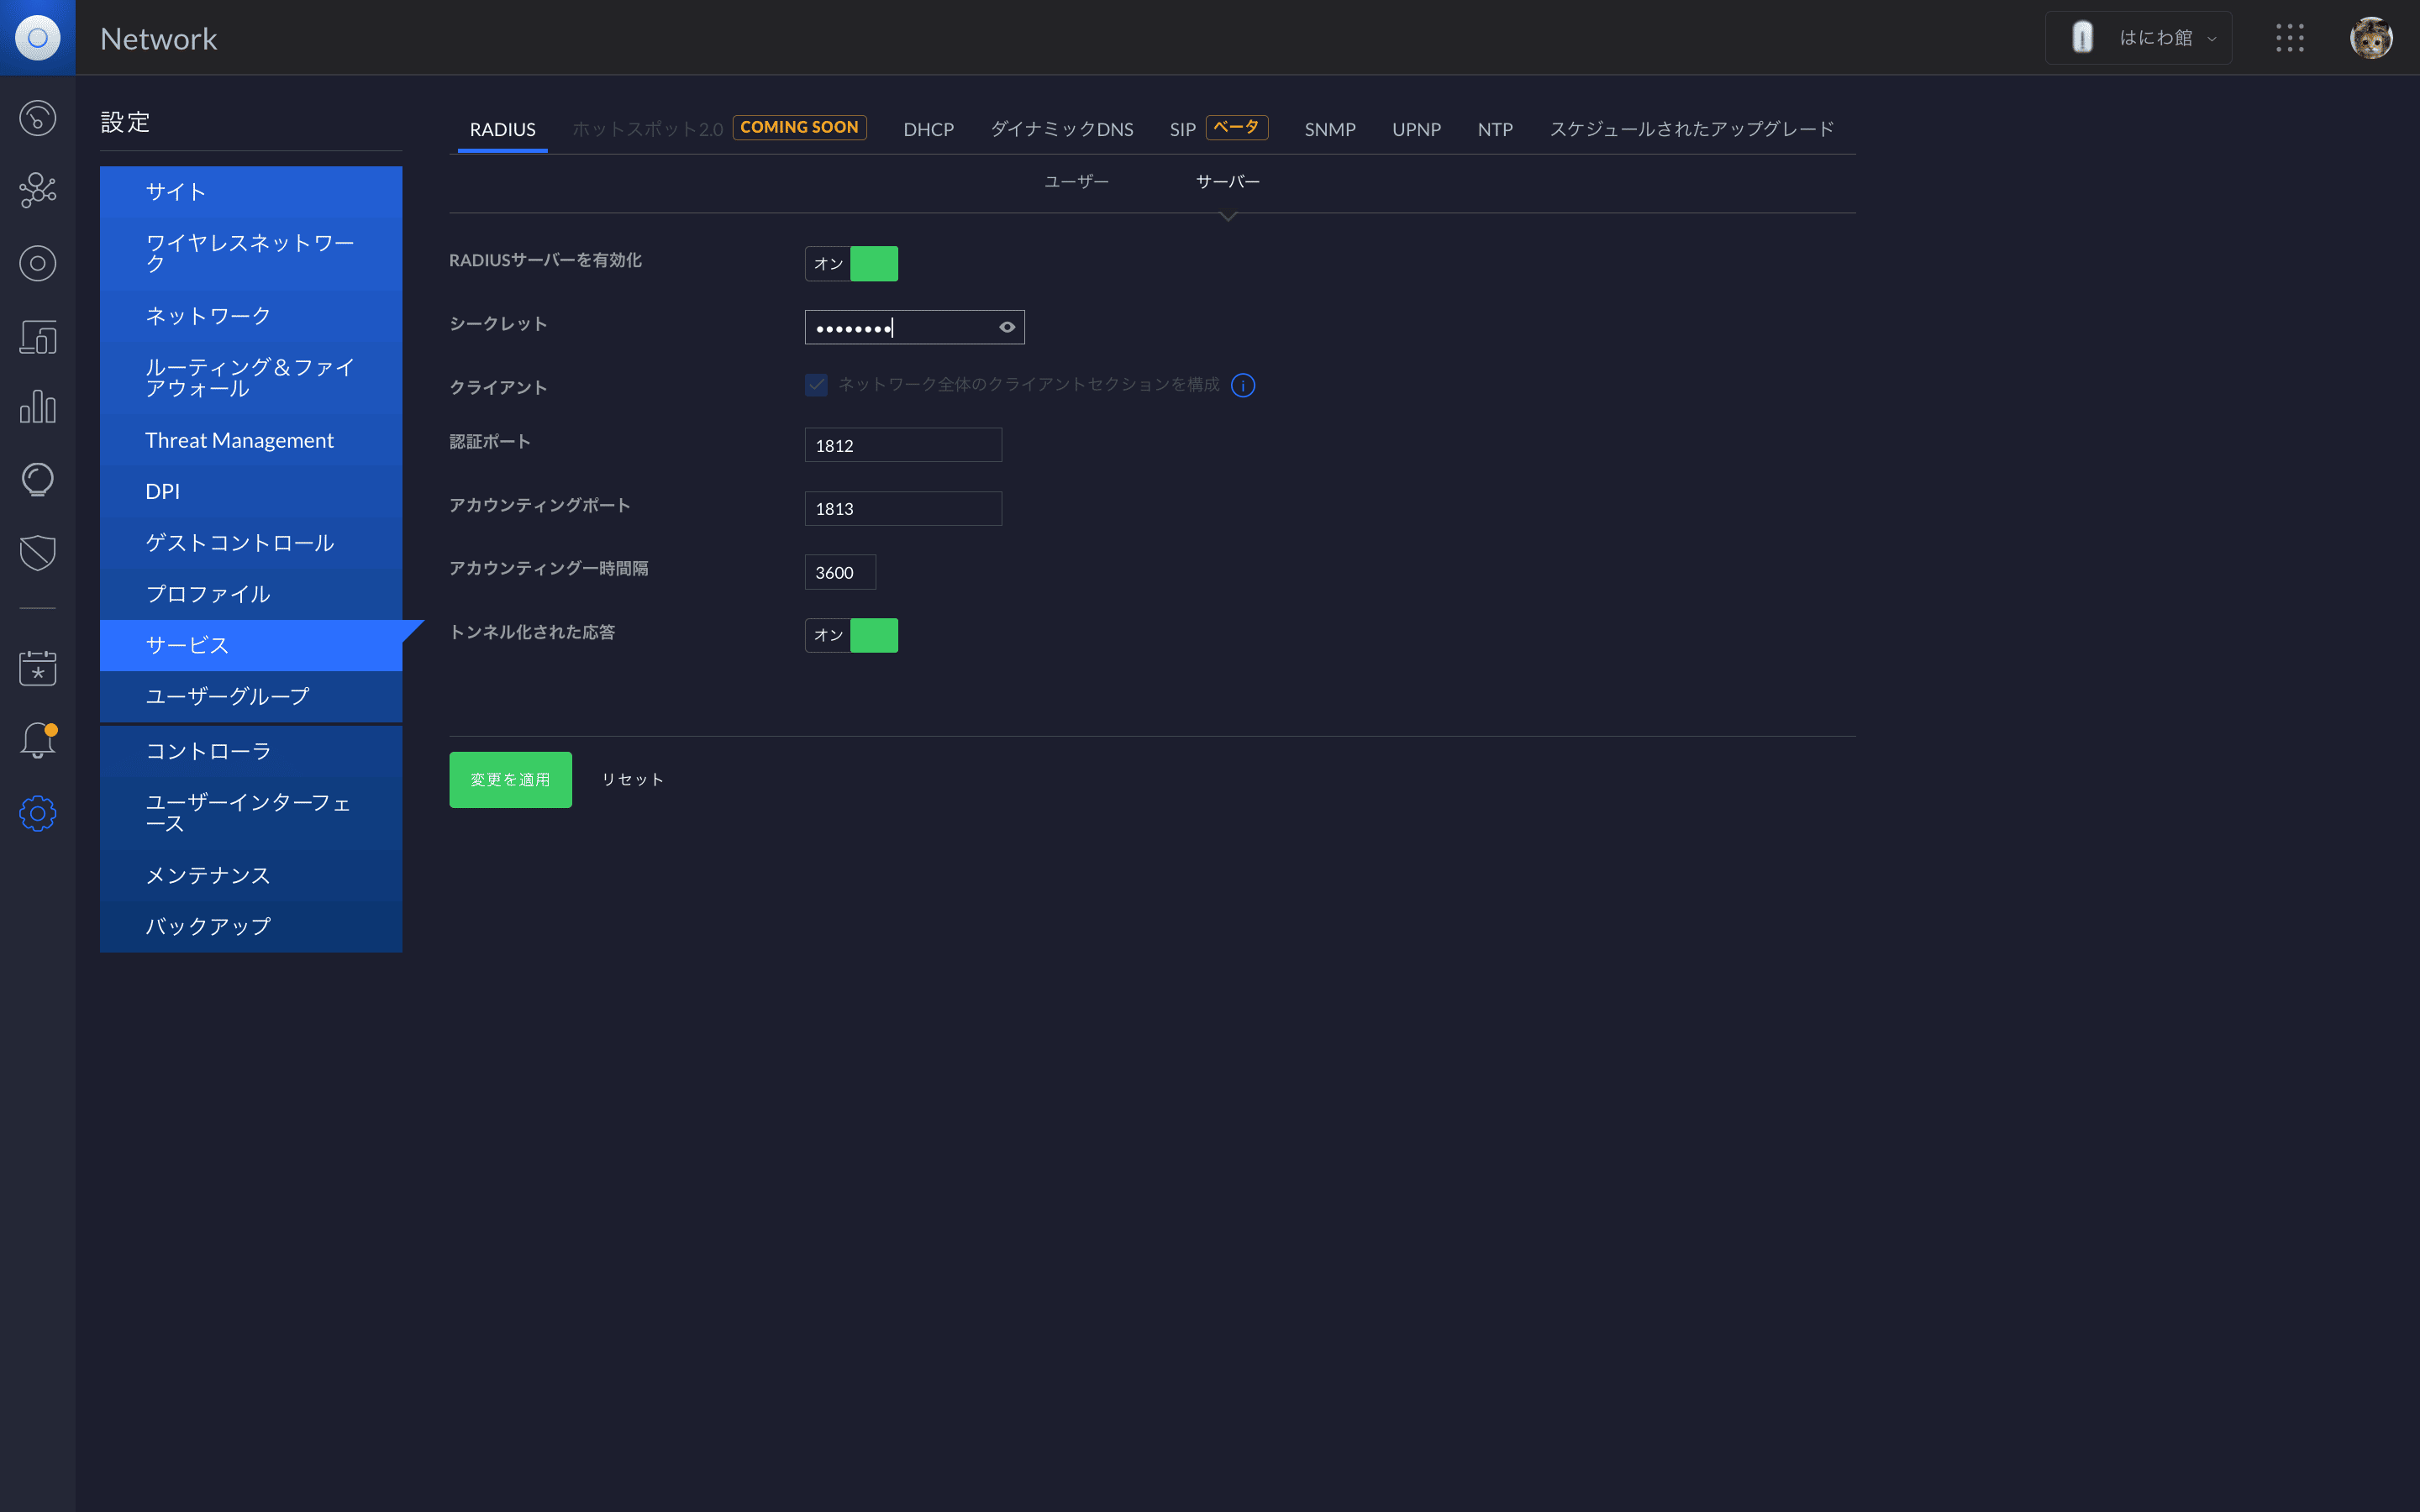This screenshot has width=2420, height=1512.
Task: Open the Events calendar star icon
Action: (x=37, y=668)
